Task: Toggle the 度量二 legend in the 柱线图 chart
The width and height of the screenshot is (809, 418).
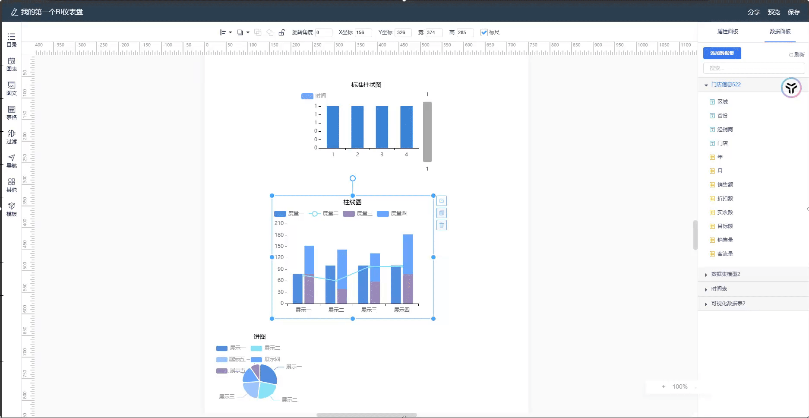Action: point(324,213)
